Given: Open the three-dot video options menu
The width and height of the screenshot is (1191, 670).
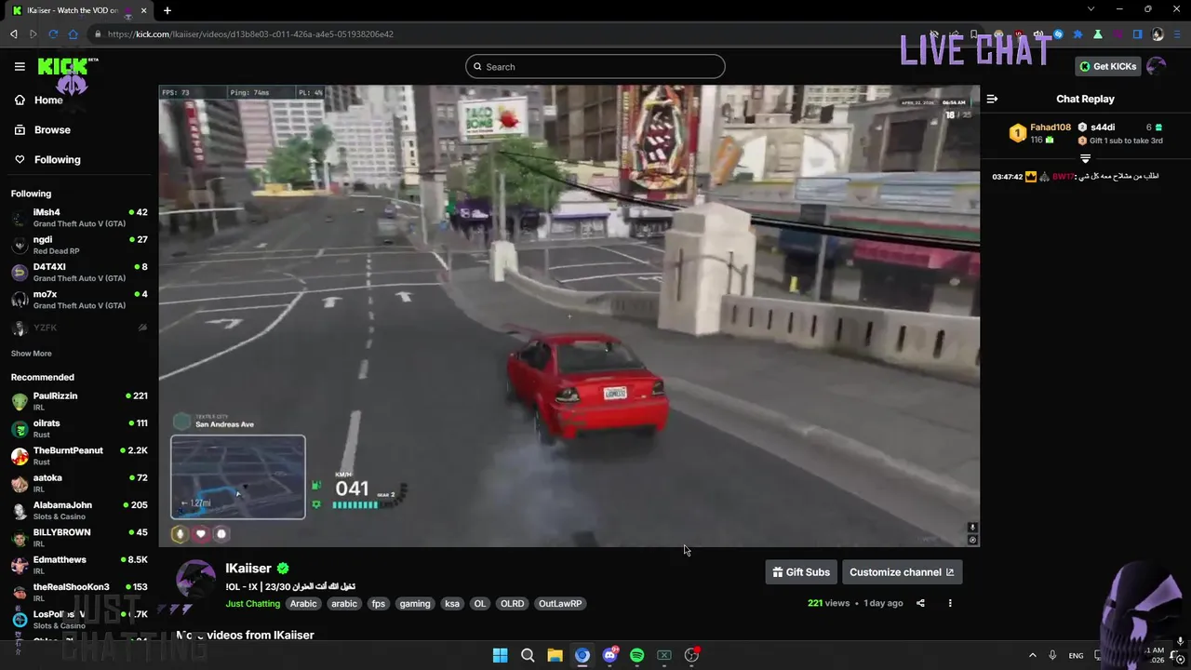Looking at the screenshot, I should 950,603.
